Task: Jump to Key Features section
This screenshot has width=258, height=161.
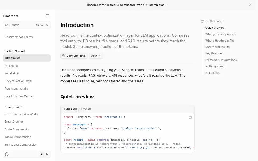Action: click(214, 53)
